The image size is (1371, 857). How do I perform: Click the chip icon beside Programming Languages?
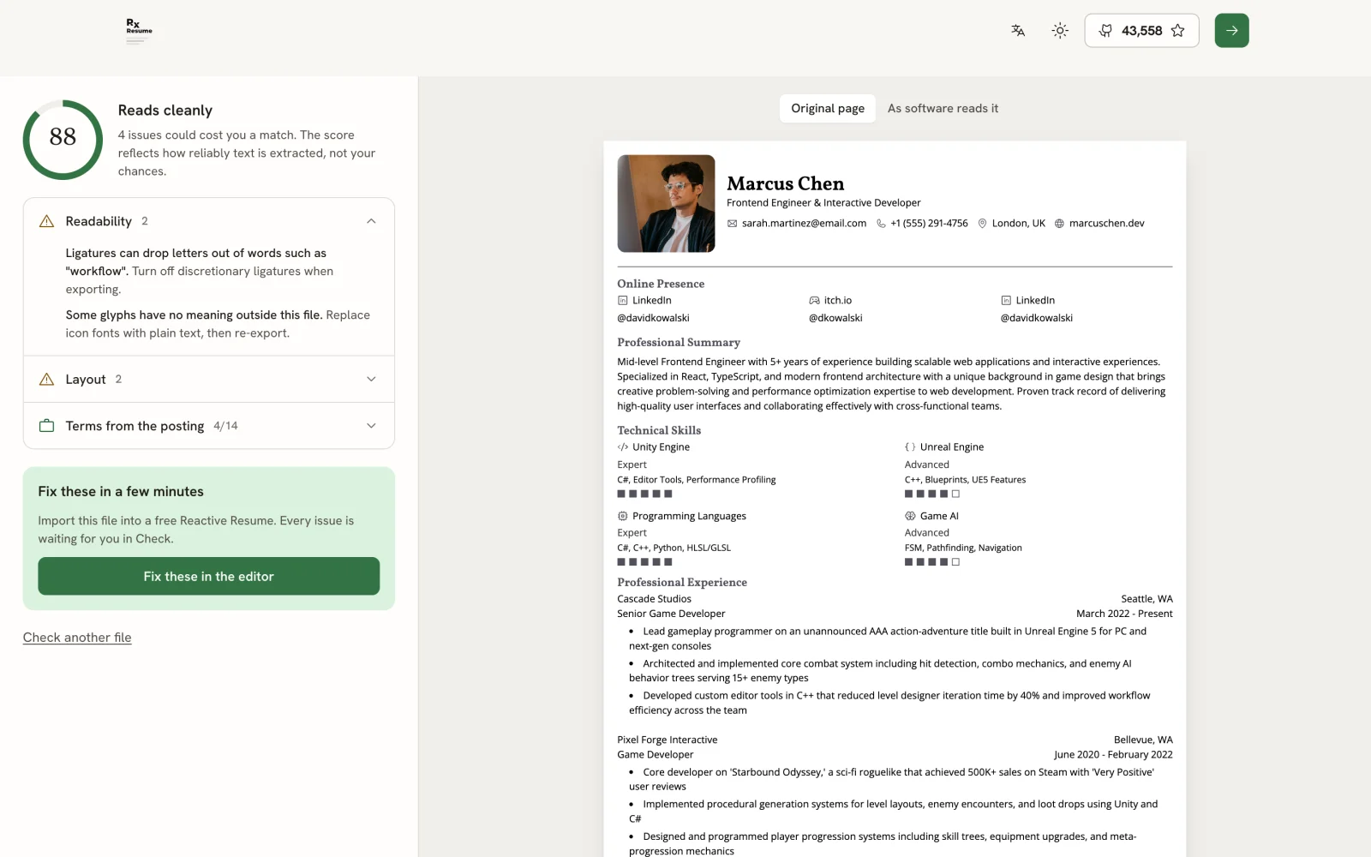(623, 516)
